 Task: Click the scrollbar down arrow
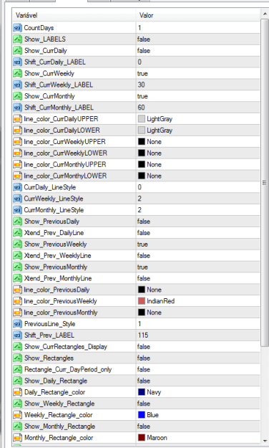[x=265, y=441]
